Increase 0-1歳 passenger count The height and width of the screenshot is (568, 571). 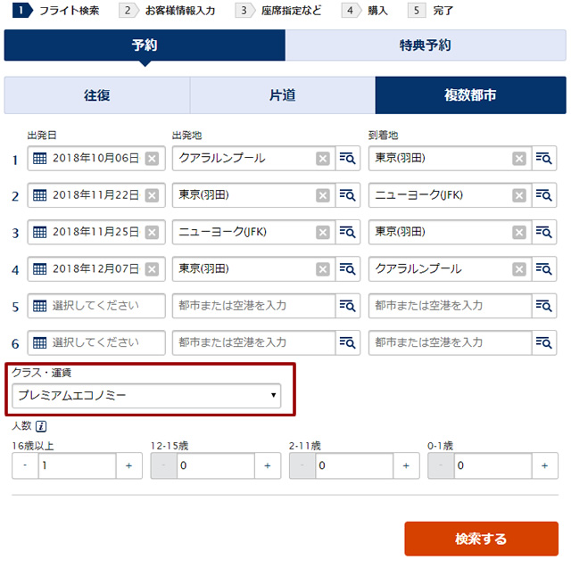coord(545,465)
